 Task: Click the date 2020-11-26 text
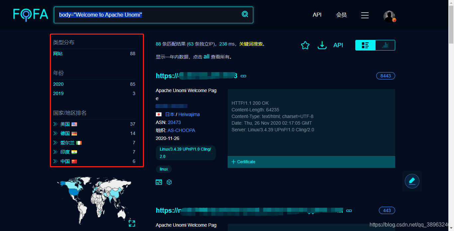168,138
